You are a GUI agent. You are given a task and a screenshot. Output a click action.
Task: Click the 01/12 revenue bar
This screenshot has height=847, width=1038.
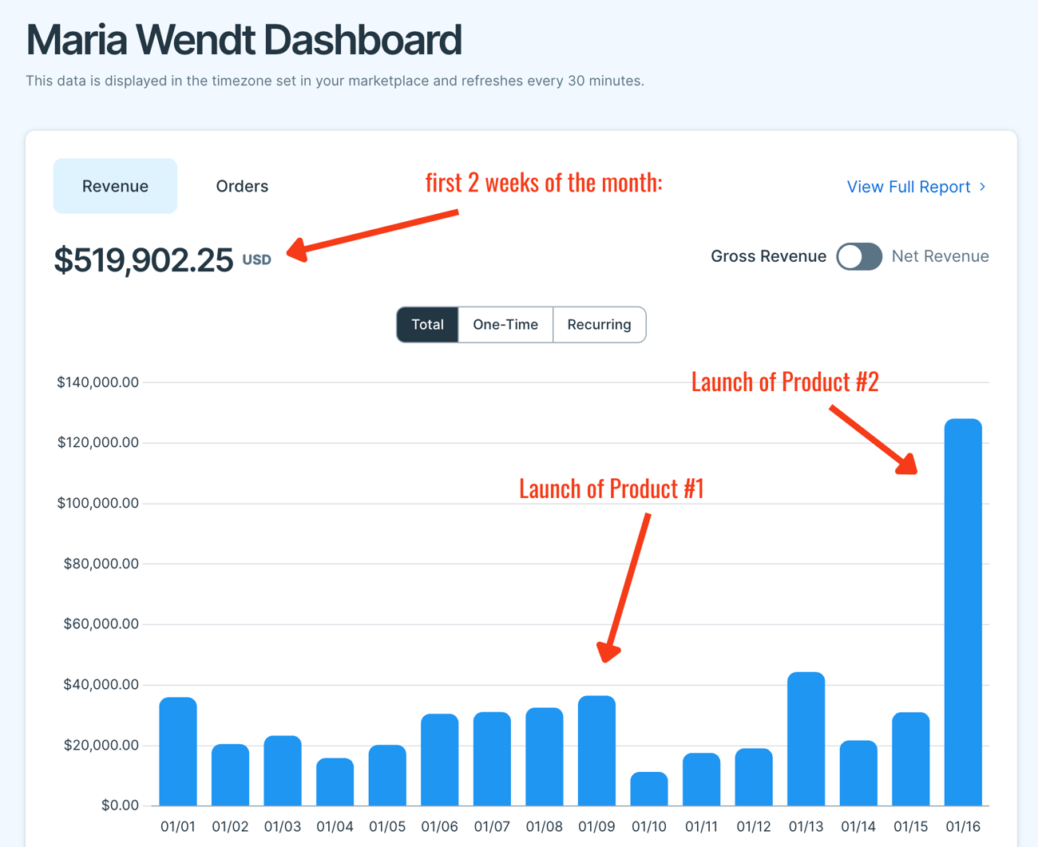point(754,777)
